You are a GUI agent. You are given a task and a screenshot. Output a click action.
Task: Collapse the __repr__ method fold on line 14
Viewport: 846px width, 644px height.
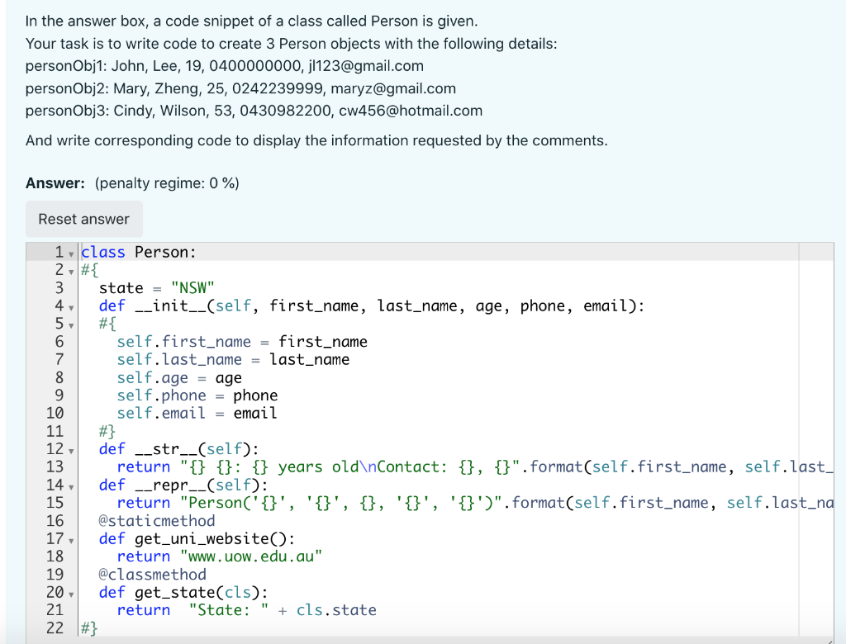click(x=69, y=485)
